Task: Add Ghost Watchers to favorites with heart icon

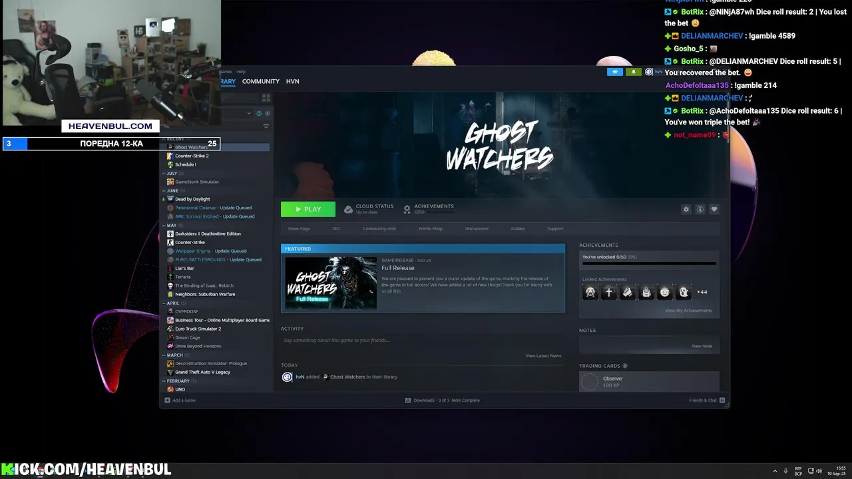Action: tap(714, 209)
